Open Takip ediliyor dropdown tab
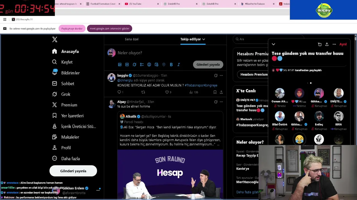Screen dimensions: 357x200 tap(193, 39)
